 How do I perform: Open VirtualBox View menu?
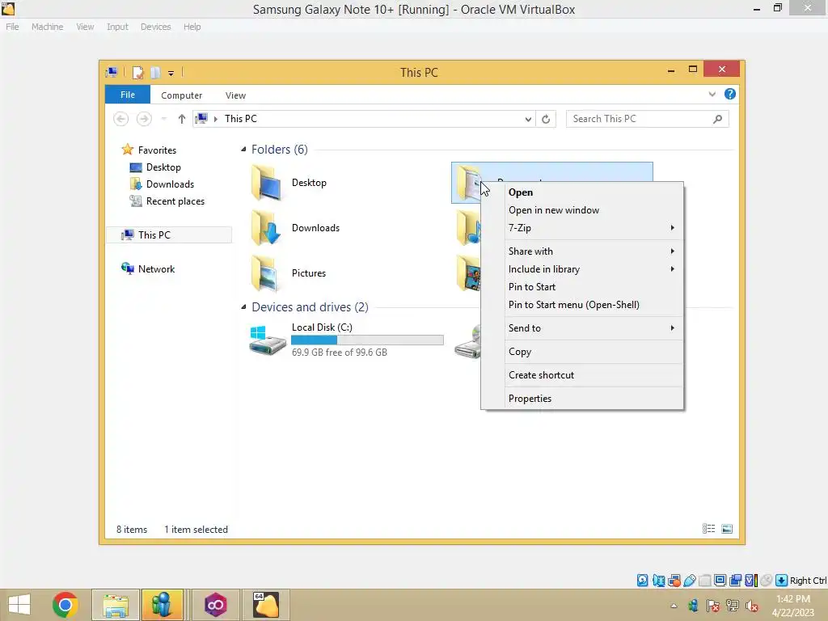point(85,27)
